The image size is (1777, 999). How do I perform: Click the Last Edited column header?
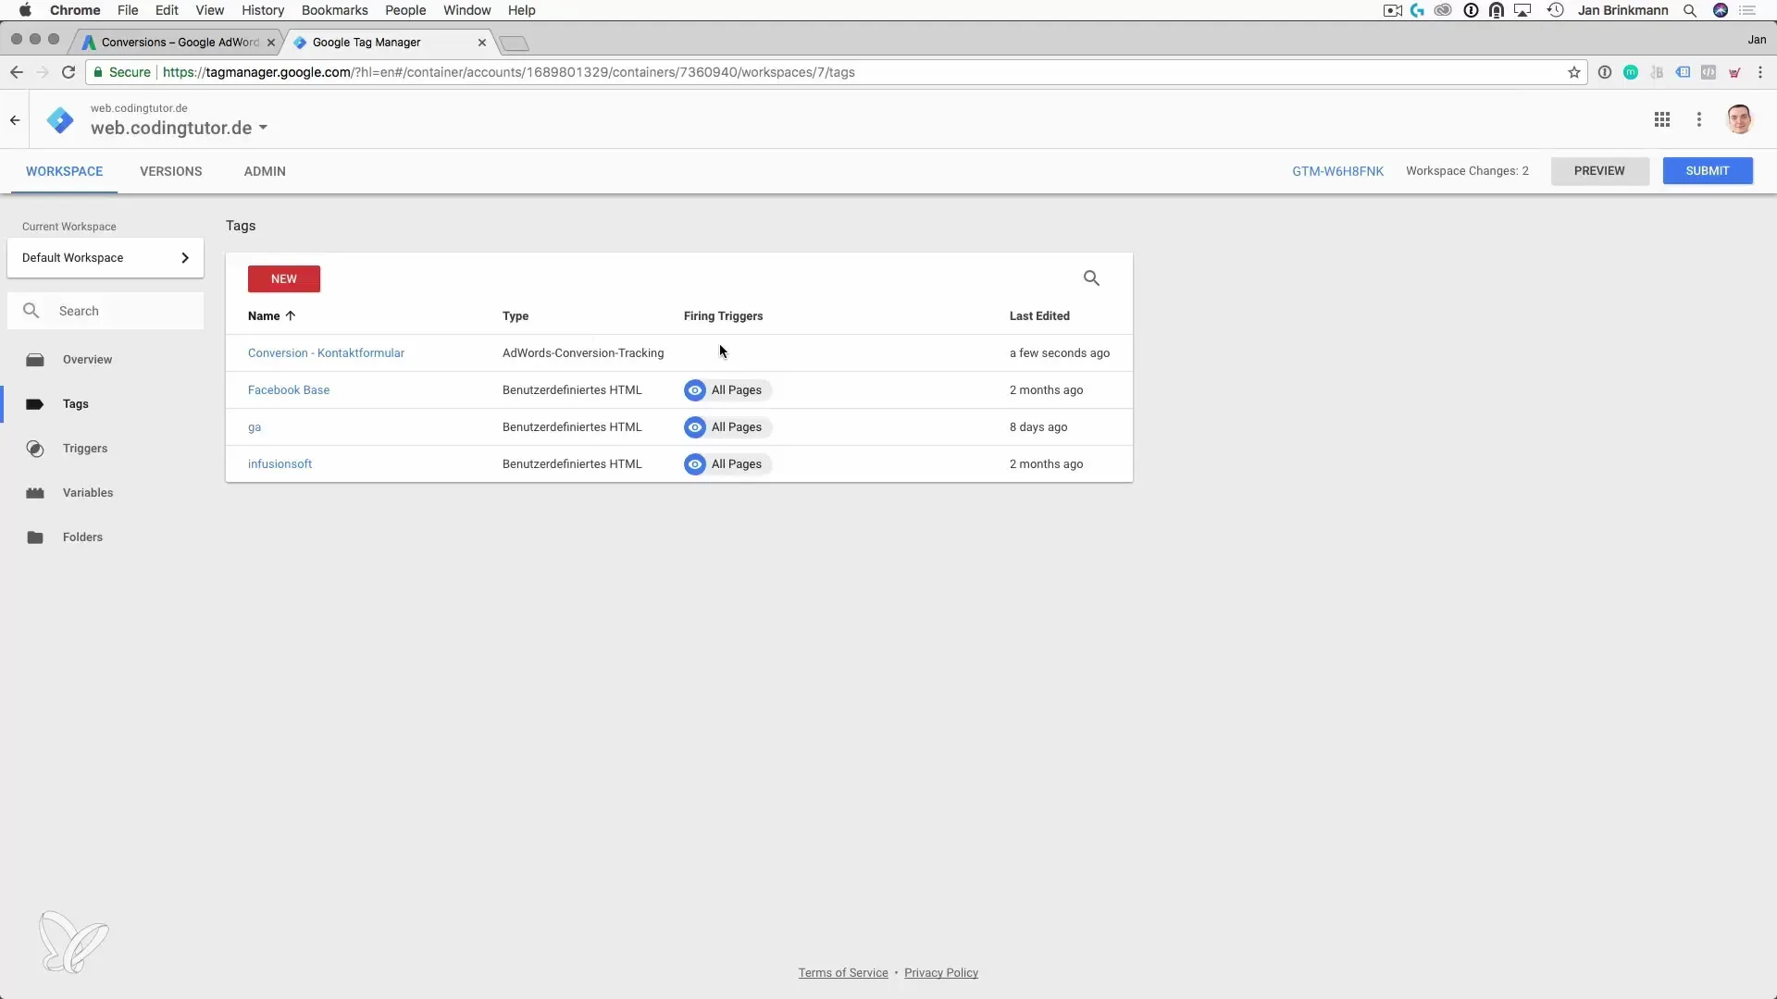pyautogui.click(x=1039, y=316)
